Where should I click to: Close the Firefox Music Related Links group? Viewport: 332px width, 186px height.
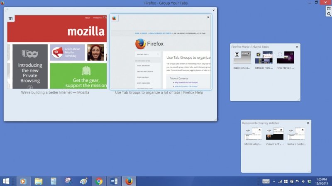(297, 47)
